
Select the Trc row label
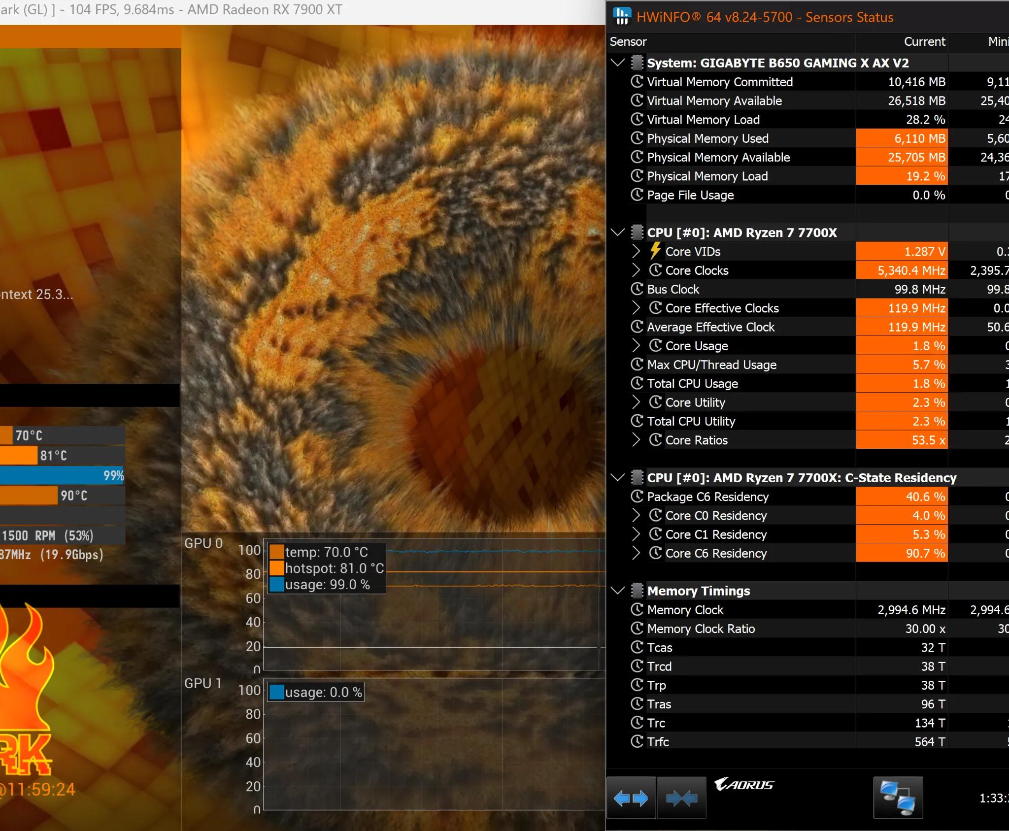point(656,723)
